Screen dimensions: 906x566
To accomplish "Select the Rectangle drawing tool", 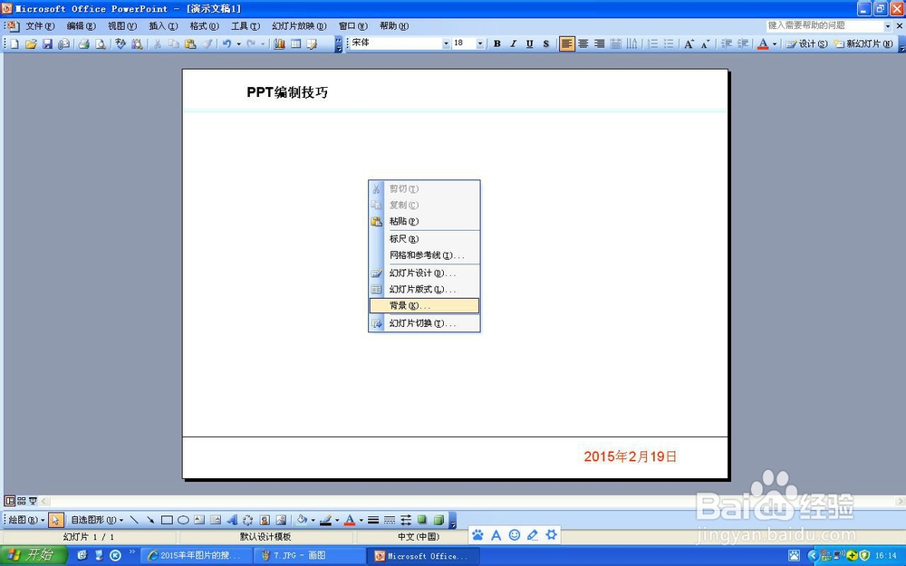I will click(167, 520).
